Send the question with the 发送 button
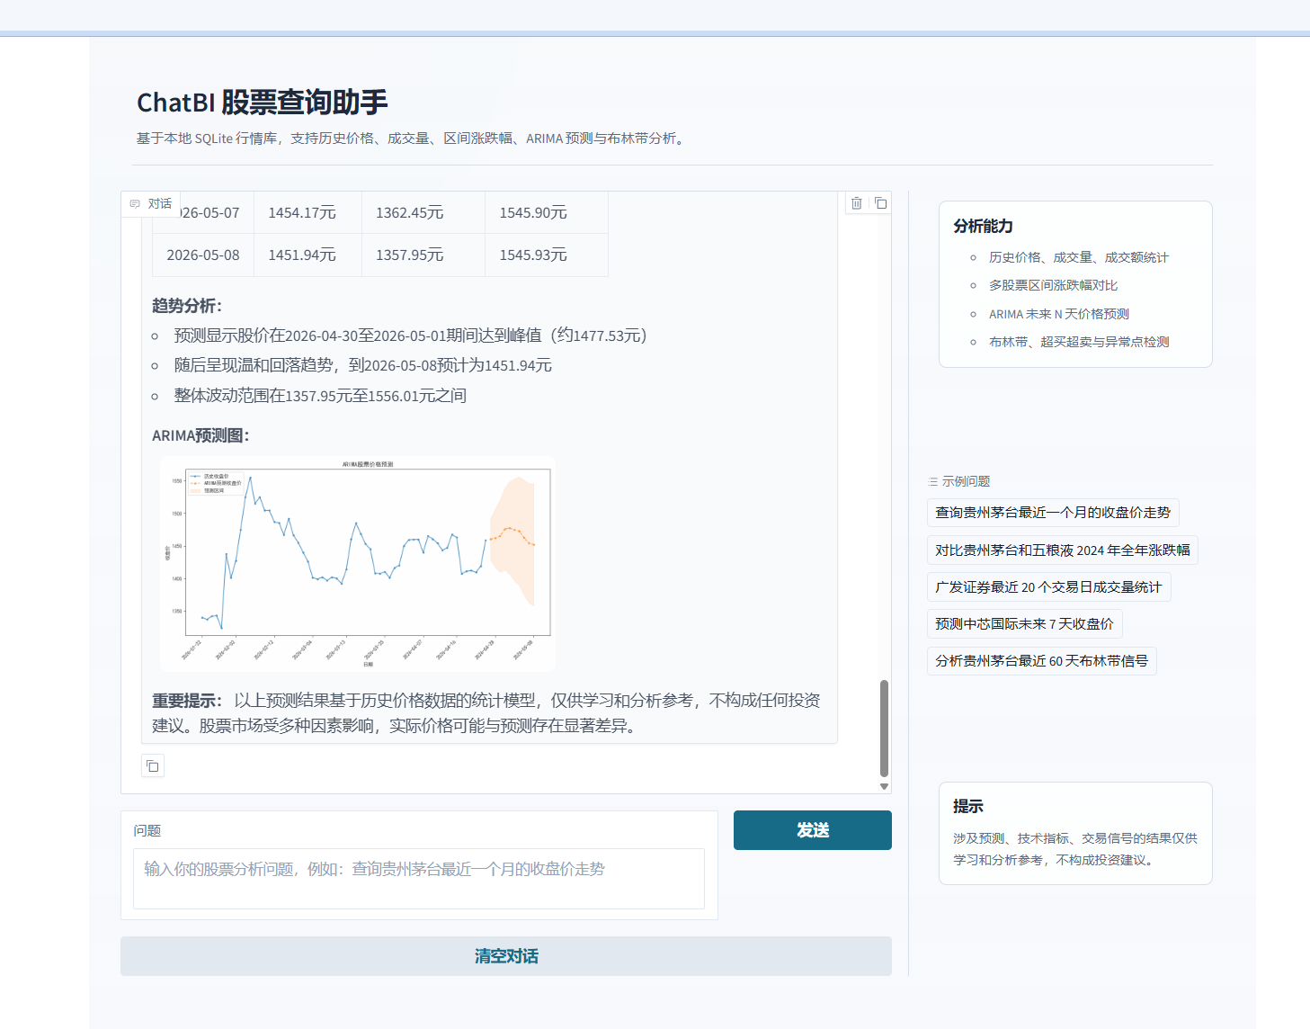Image resolution: width=1310 pixels, height=1029 pixels. click(x=813, y=830)
